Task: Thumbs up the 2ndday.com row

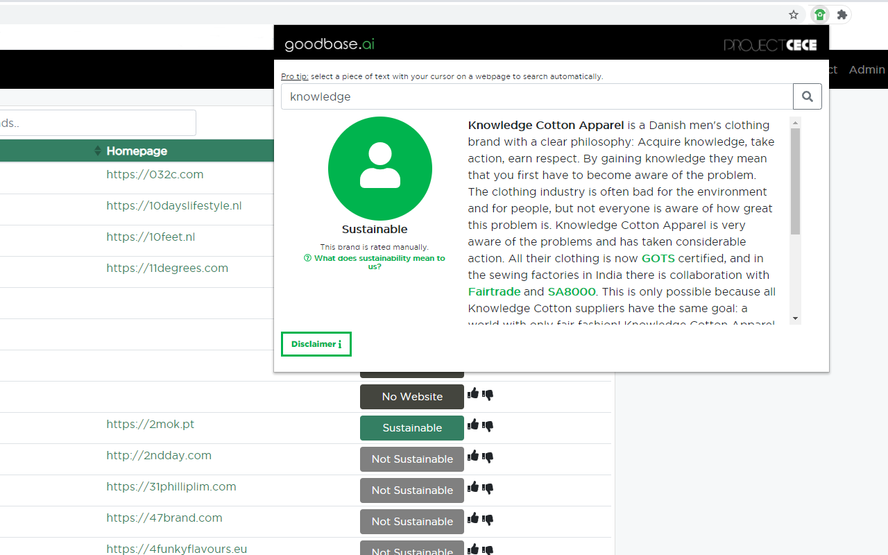Action: (473, 456)
